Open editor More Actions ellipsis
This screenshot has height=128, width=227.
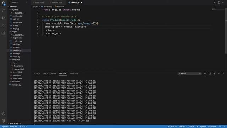click(223, 2)
